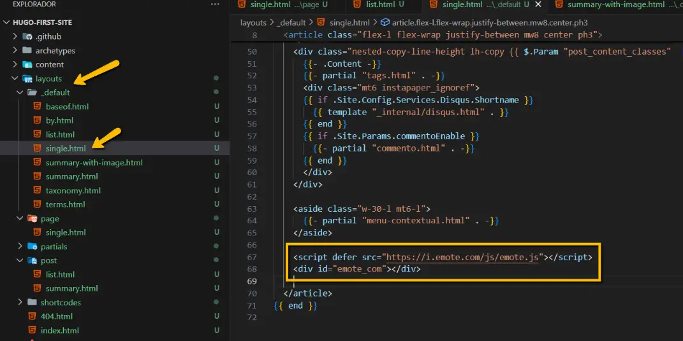Screen dimensions: 683x341
Task: Click HTML5 icon beside taxonomy.html
Action: tap(38, 190)
